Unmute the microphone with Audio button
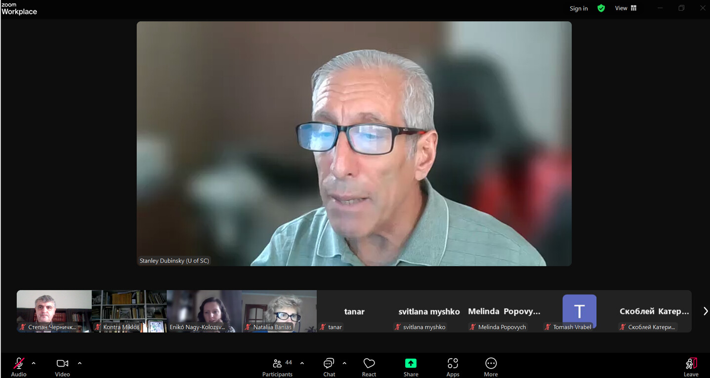 click(x=19, y=364)
